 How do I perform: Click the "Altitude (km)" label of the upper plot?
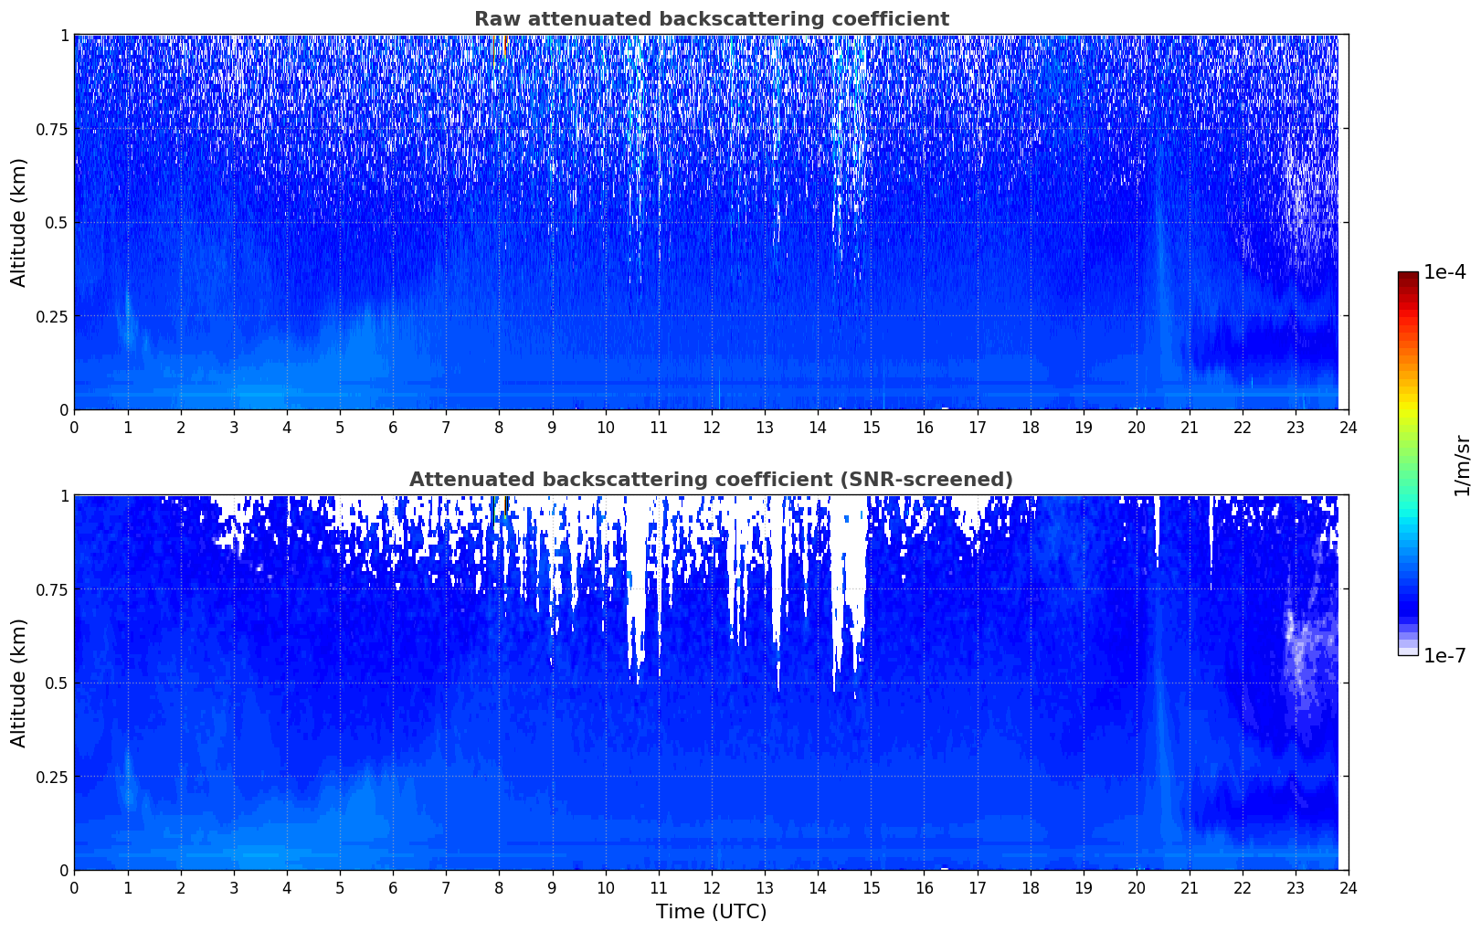19,222
